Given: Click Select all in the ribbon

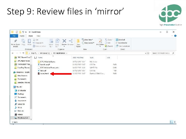Looking at the screenshot, I should 120,40.
